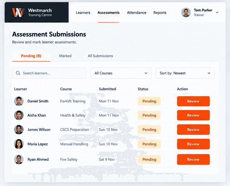The image size is (230, 186).
Task: Review Maria Lopez's submission
Action: tap(194, 144)
